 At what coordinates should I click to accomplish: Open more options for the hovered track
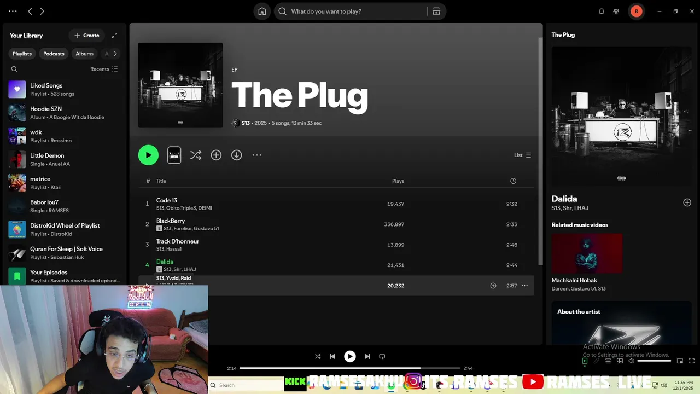click(x=524, y=286)
